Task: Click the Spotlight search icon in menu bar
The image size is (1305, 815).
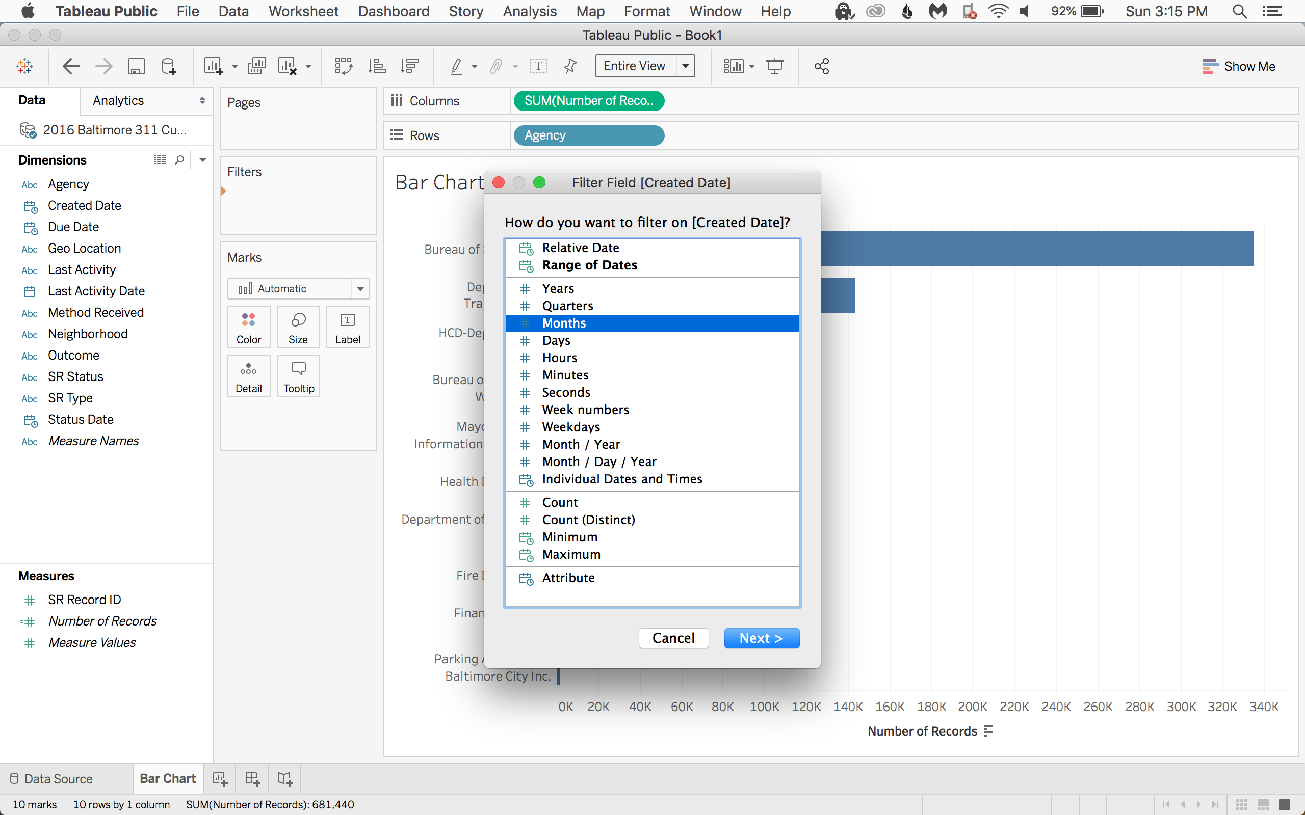Action: click(x=1240, y=11)
